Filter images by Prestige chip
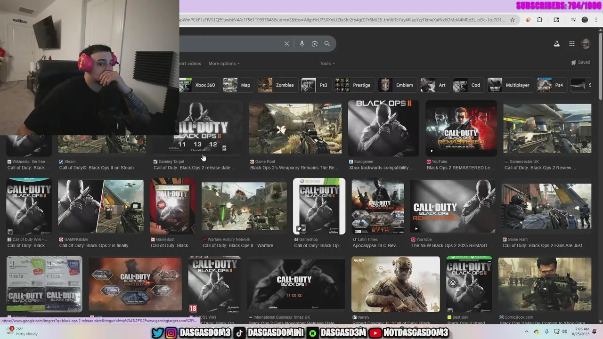603x339 pixels. (355, 85)
